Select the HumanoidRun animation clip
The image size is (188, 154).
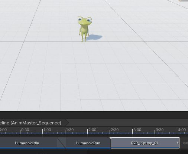(x=88, y=143)
